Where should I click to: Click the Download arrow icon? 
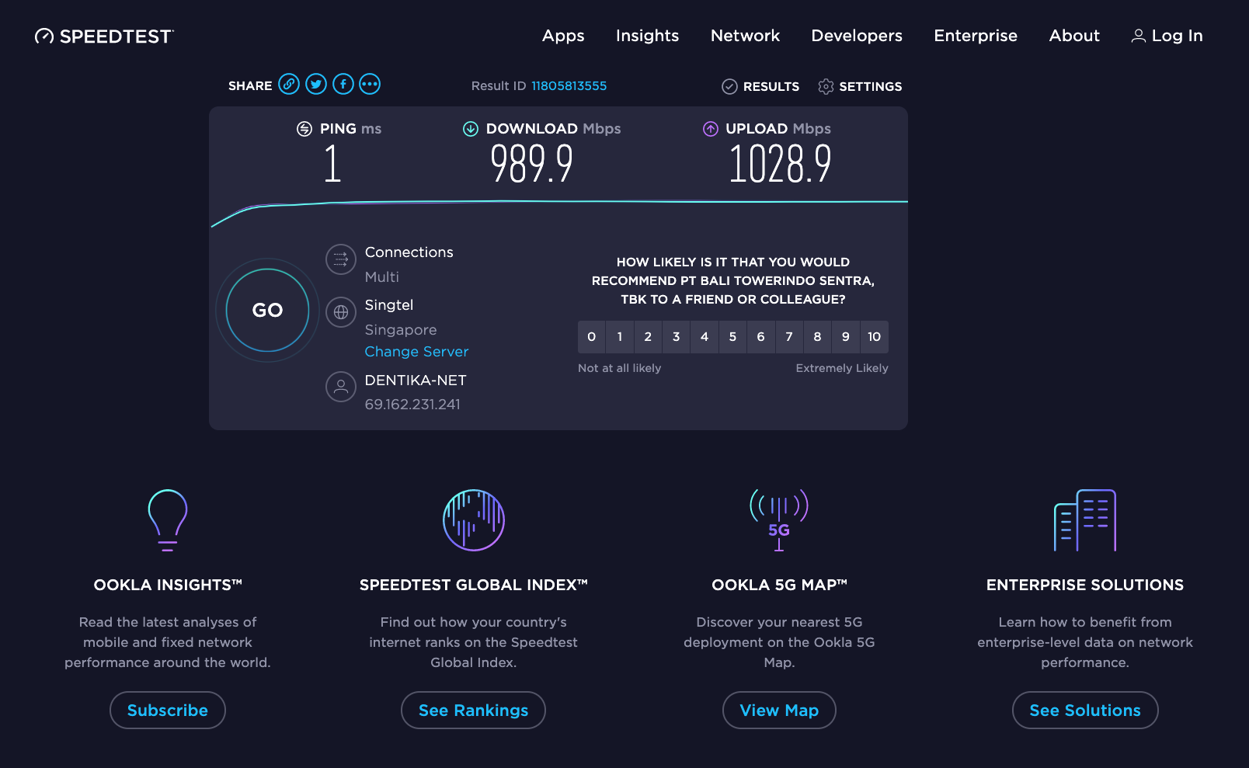click(471, 129)
